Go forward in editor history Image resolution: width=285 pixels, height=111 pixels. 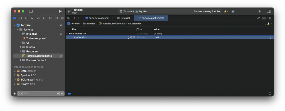point(78,18)
